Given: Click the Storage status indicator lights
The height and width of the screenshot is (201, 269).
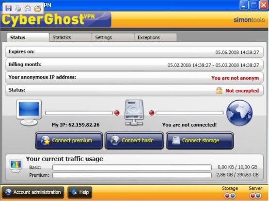Looking at the screenshot, I should click(x=230, y=196).
